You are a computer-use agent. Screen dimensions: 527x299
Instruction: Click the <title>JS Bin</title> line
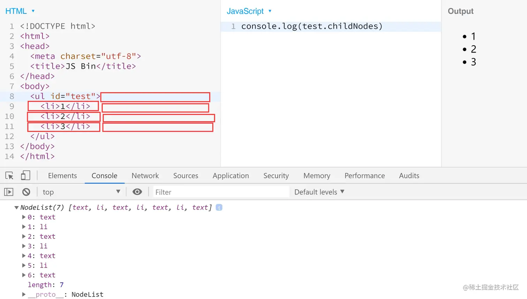click(83, 66)
